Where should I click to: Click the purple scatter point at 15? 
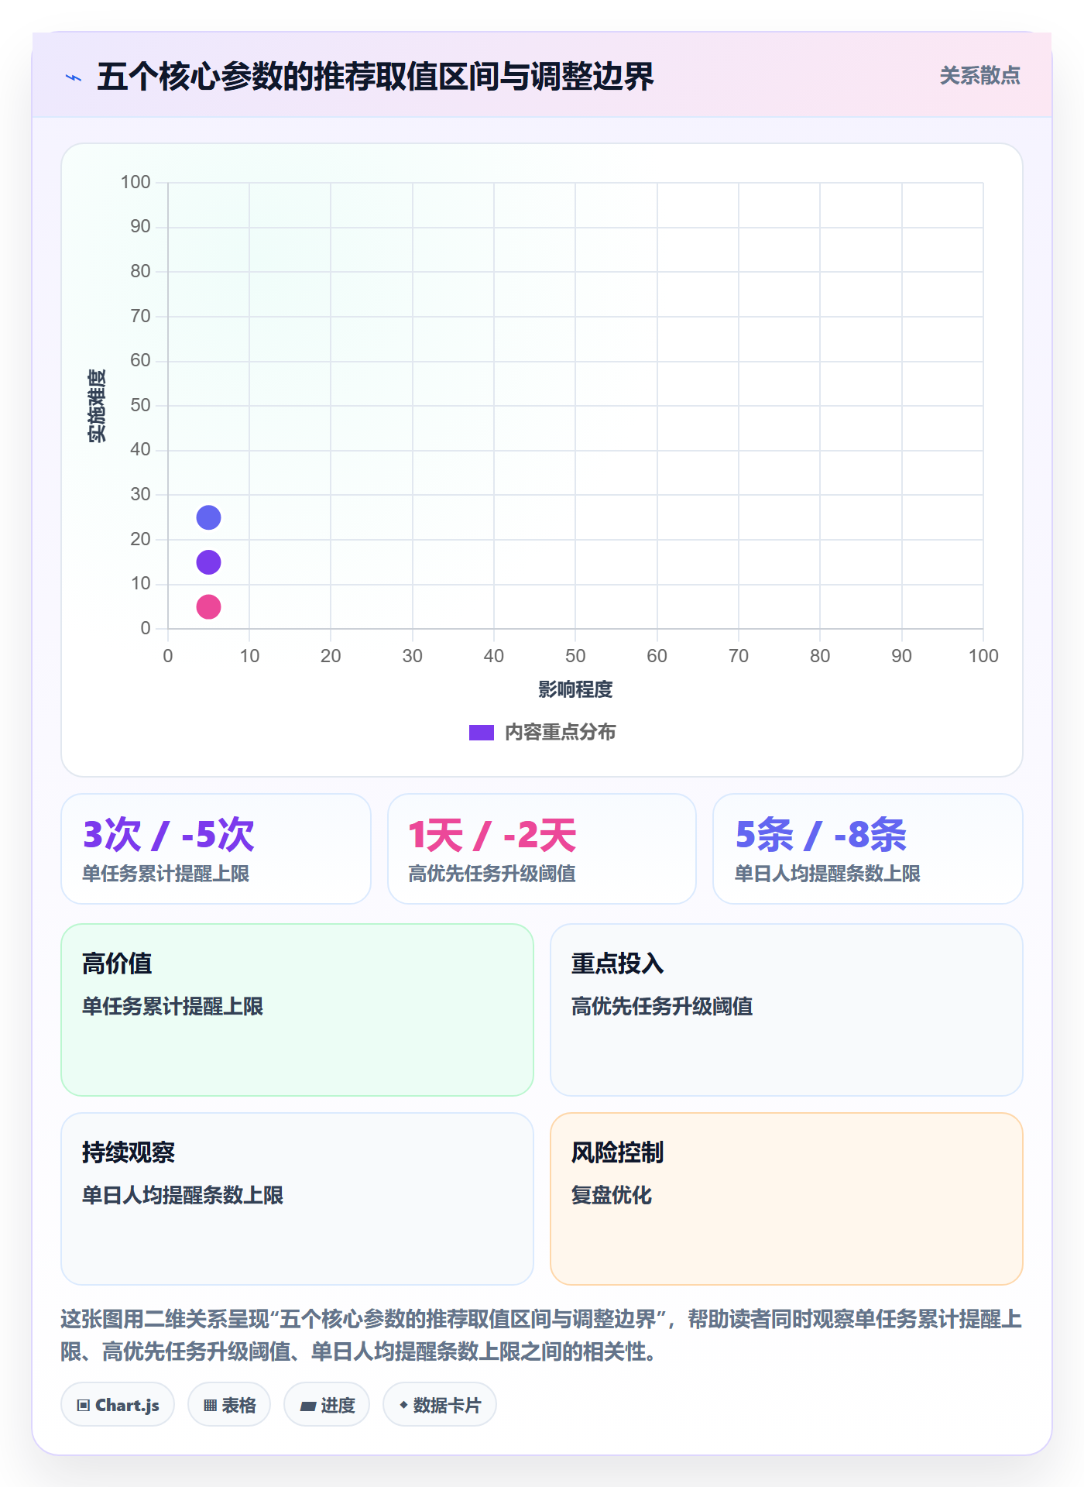pyautogui.click(x=208, y=562)
